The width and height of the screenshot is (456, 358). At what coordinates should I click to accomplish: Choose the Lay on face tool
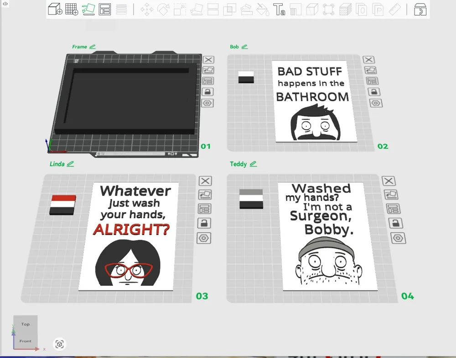click(197, 9)
